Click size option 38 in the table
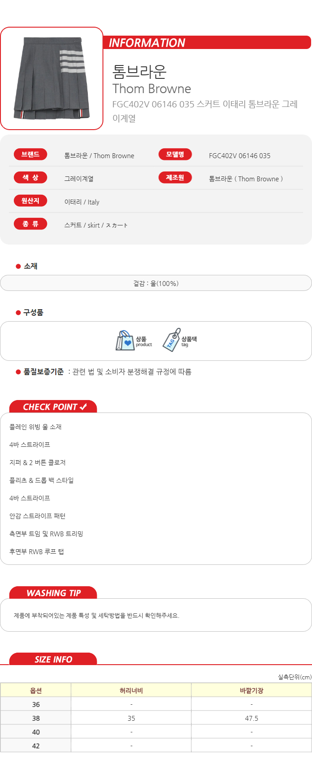The height and width of the screenshot is (768, 312). point(36,718)
